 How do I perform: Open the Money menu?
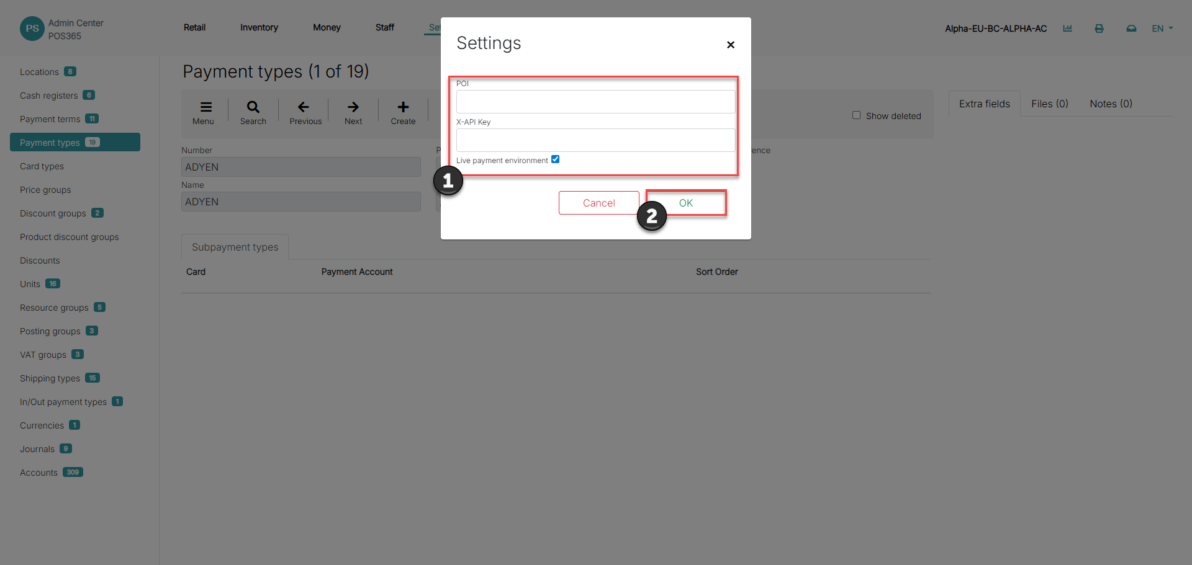[x=327, y=27]
